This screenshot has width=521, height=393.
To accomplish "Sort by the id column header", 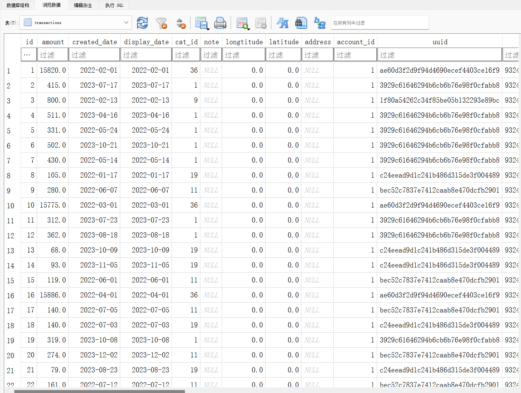I will pyautogui.click(x=29, y=42).
